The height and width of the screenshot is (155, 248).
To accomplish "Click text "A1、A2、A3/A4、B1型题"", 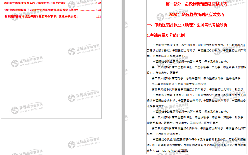I will coord(172,151).
